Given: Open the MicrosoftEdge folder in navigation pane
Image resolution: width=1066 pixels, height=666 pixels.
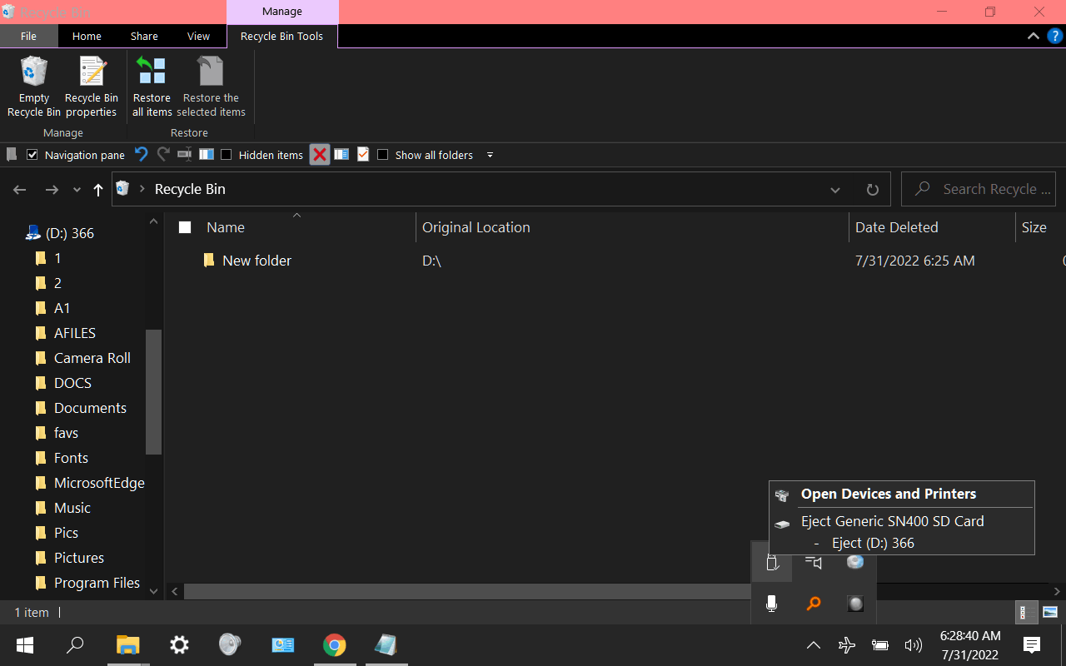Looking at the screenshot, I should (x=99, y=483).
